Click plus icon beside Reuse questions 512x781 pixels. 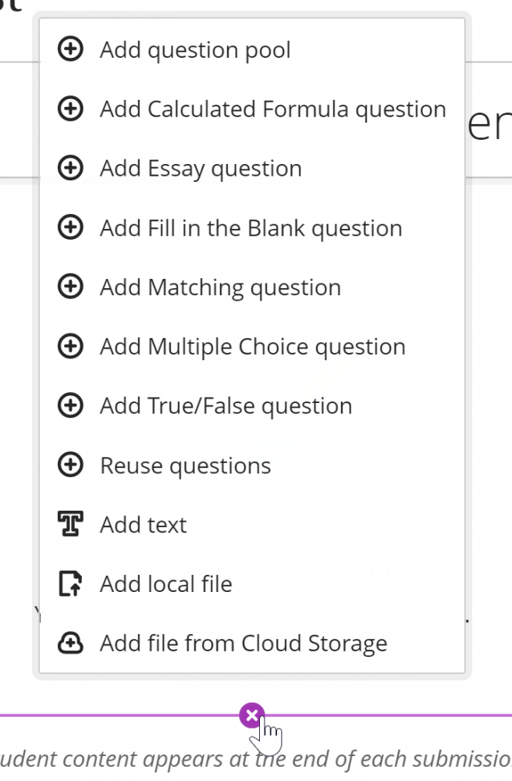pos(70,465)
